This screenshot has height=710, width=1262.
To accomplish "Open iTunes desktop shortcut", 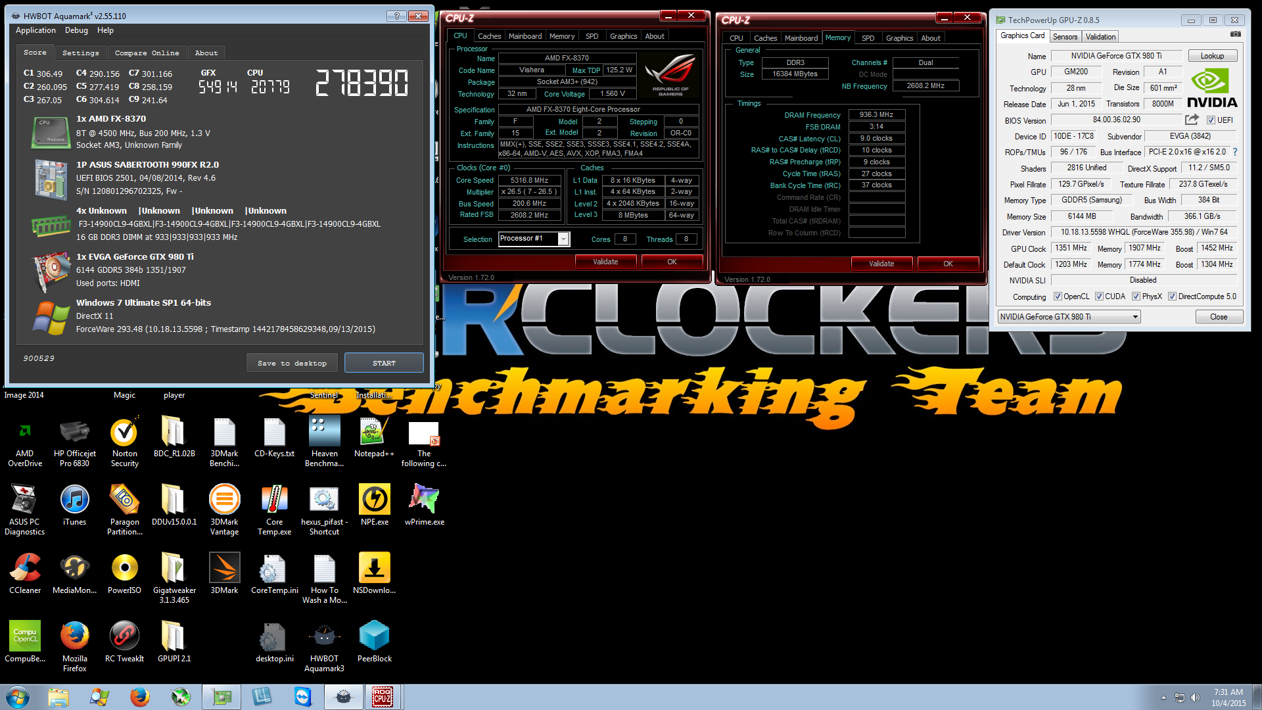I will click(75, 505).
